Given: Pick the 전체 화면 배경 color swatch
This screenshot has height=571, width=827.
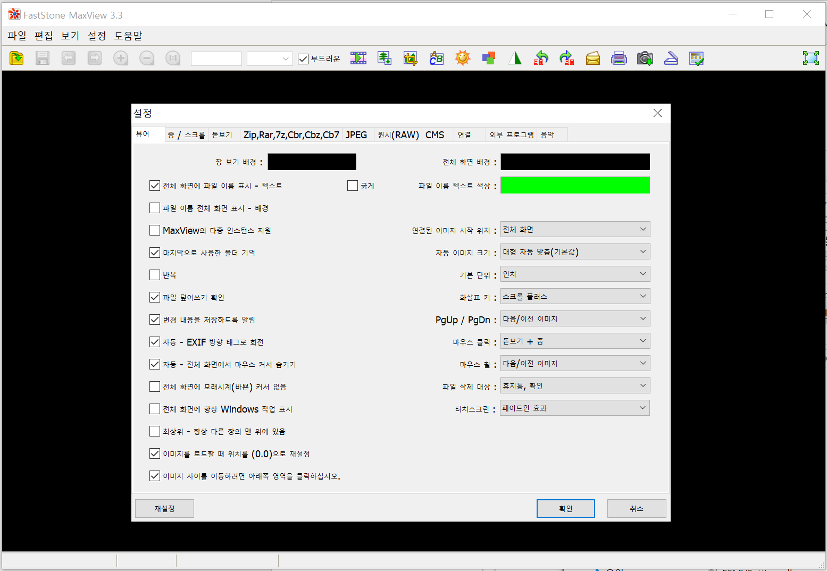Looking at the screenshot, I should pos(575,162).
